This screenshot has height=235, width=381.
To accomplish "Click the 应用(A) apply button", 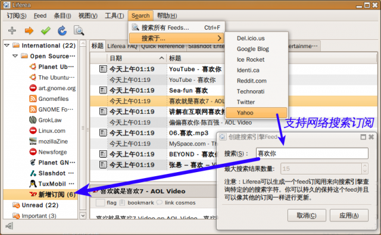I will point(349,215).
